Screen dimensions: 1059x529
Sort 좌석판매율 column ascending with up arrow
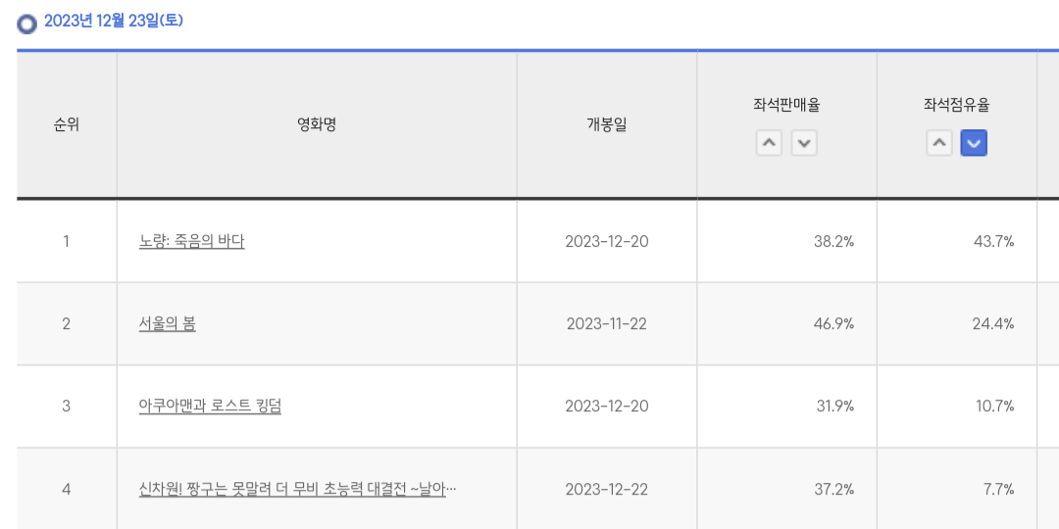point(770,144)
